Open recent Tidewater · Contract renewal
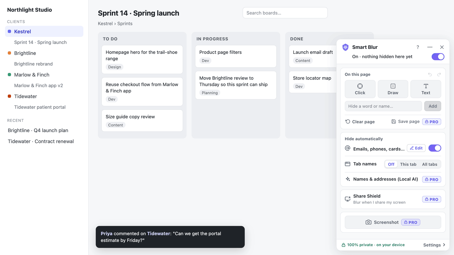This screenshot has height=255, width=454. pyautogui.click(x=41, y=141)
